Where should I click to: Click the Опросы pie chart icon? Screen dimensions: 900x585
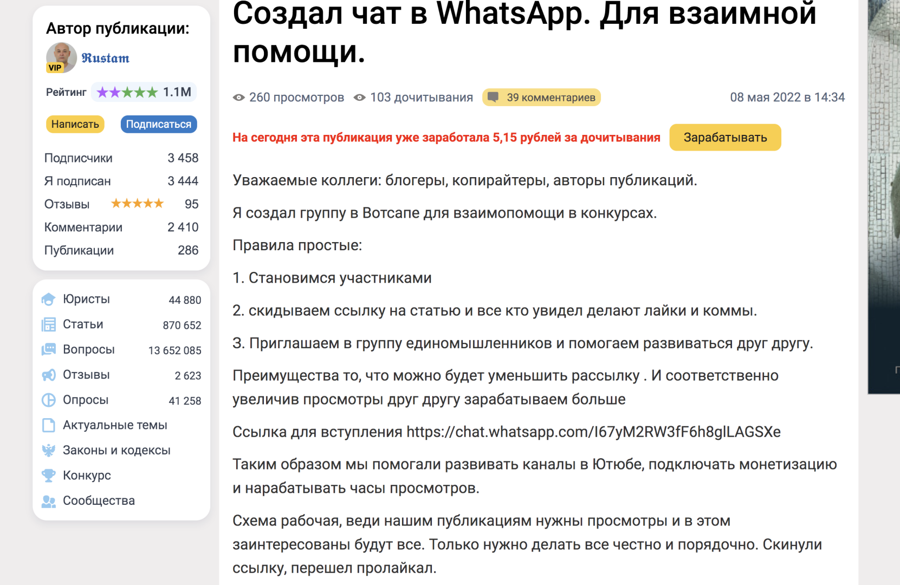point(49,400)
